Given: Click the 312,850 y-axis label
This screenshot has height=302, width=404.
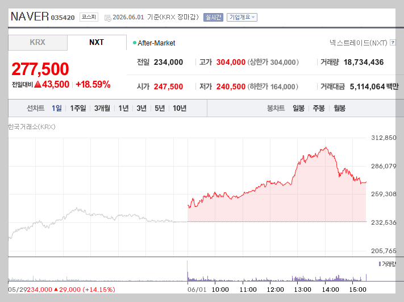Looking at the screenshot, I should pyautogui.click(x=384, y=138).
